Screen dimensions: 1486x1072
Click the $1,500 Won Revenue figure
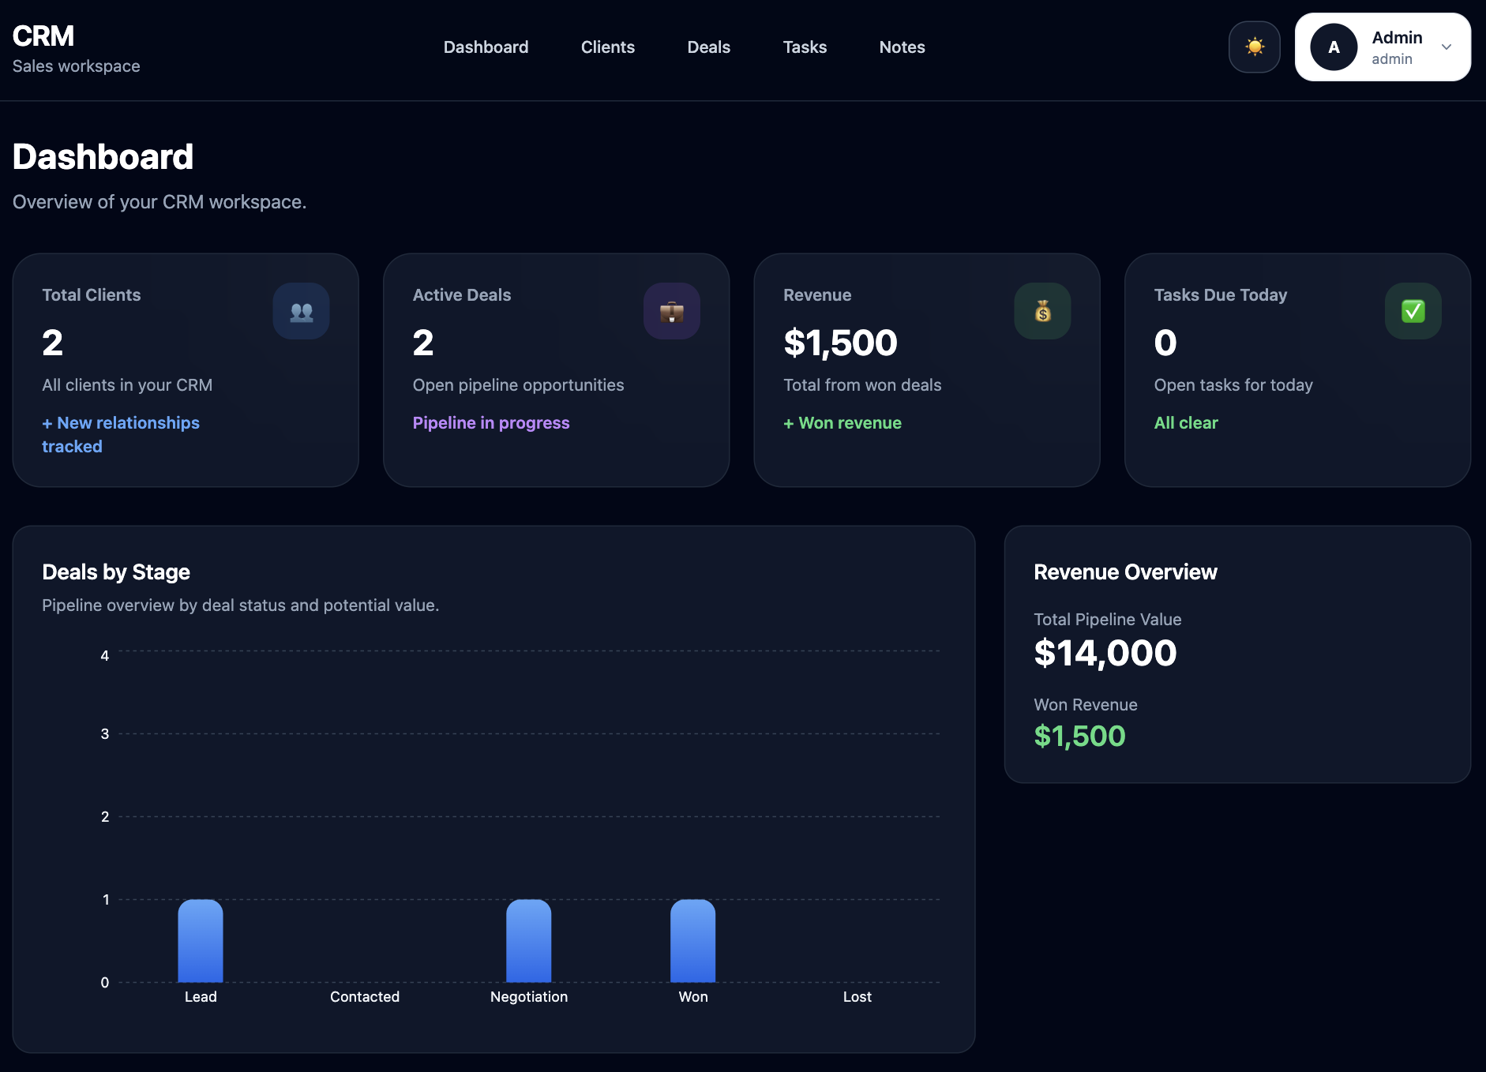tap(1079, 737)
